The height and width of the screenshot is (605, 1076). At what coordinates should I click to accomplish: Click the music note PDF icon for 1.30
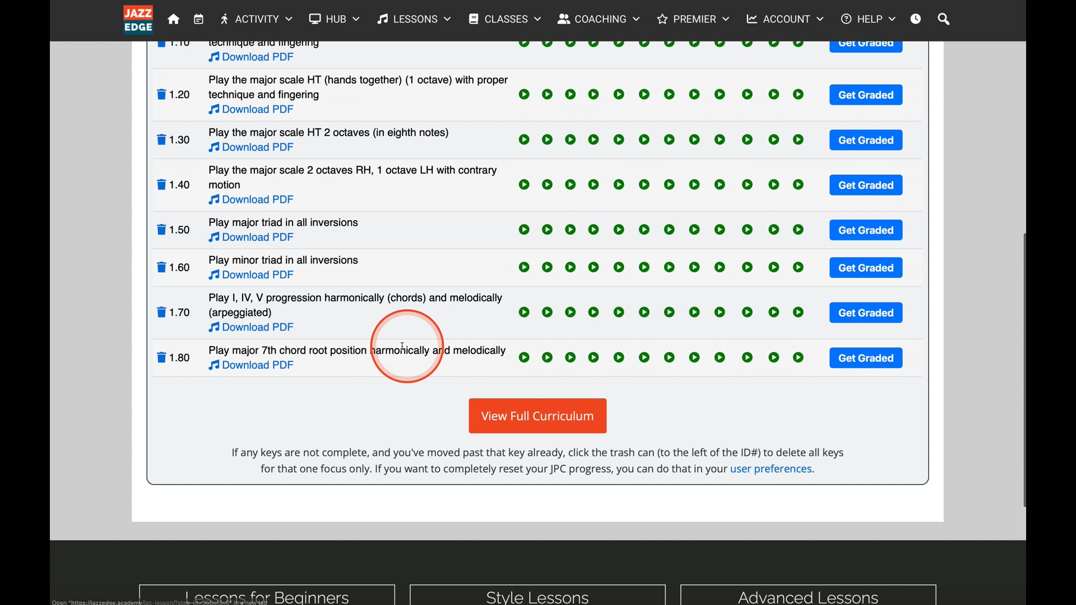214,148
